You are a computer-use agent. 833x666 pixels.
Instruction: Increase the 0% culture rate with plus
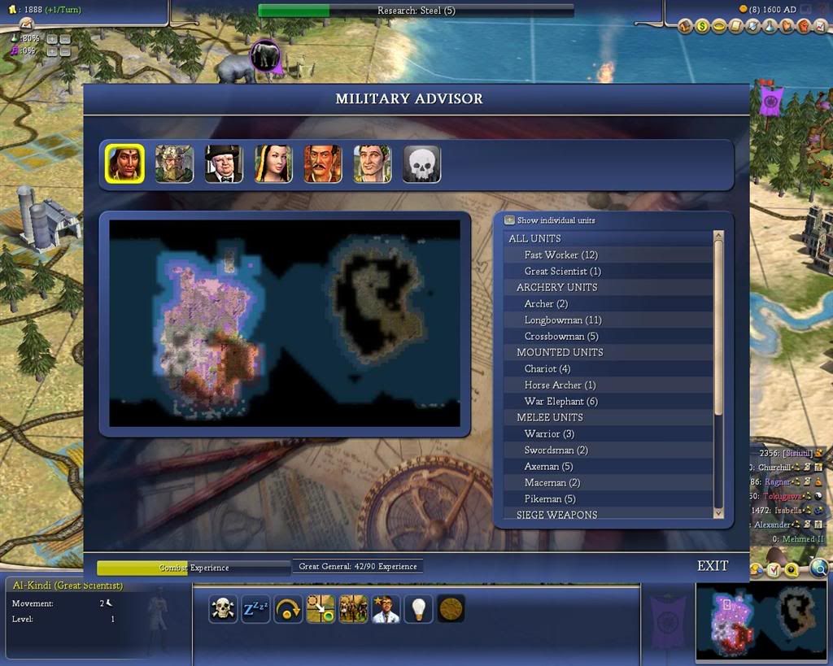point(52,51)
